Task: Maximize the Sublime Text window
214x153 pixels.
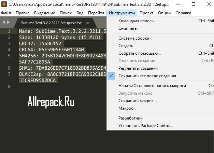Action: [194, 4]
